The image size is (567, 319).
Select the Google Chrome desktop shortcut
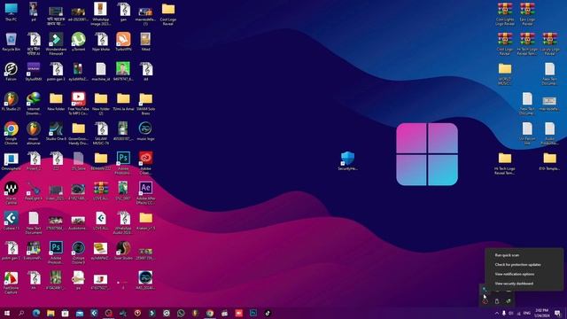coord(12,134)
